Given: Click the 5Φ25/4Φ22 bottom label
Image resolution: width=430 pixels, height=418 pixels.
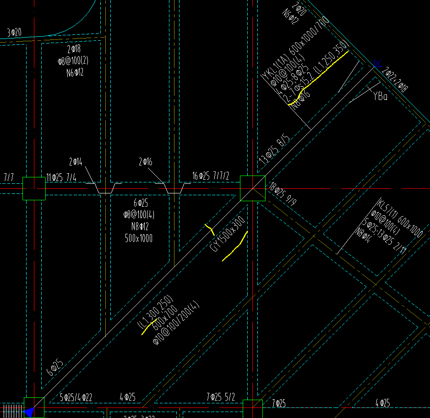Looking at the screenshot, I should pyautogui.click(x=76, y=397).
